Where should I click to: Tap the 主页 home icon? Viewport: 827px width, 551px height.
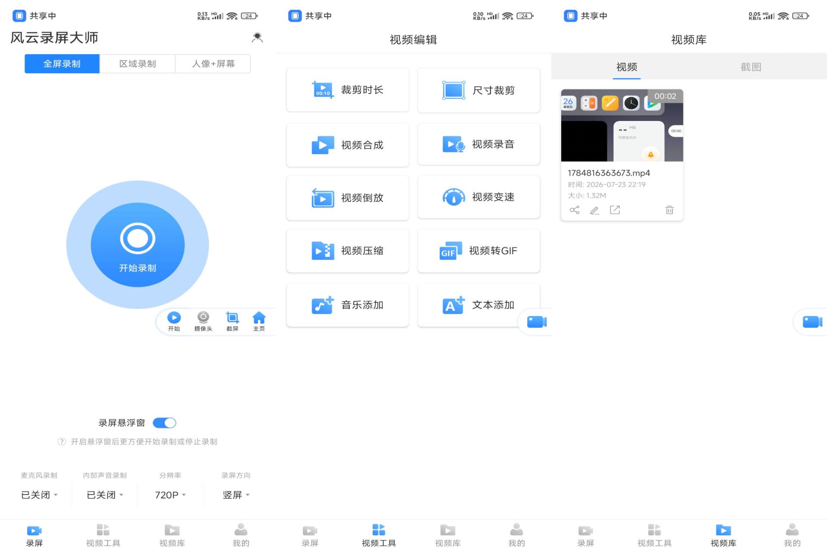click(x=259, y=322)
